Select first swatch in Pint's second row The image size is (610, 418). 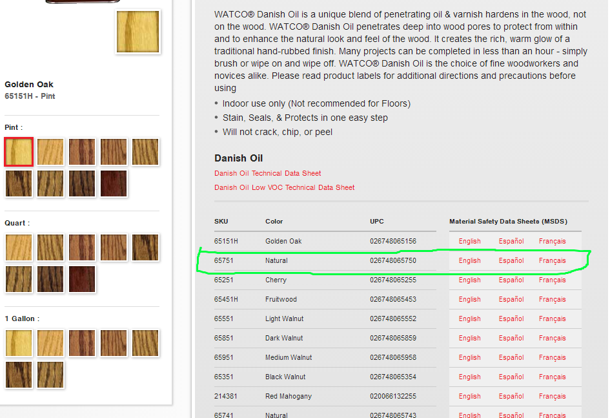[x=19, y=183]
